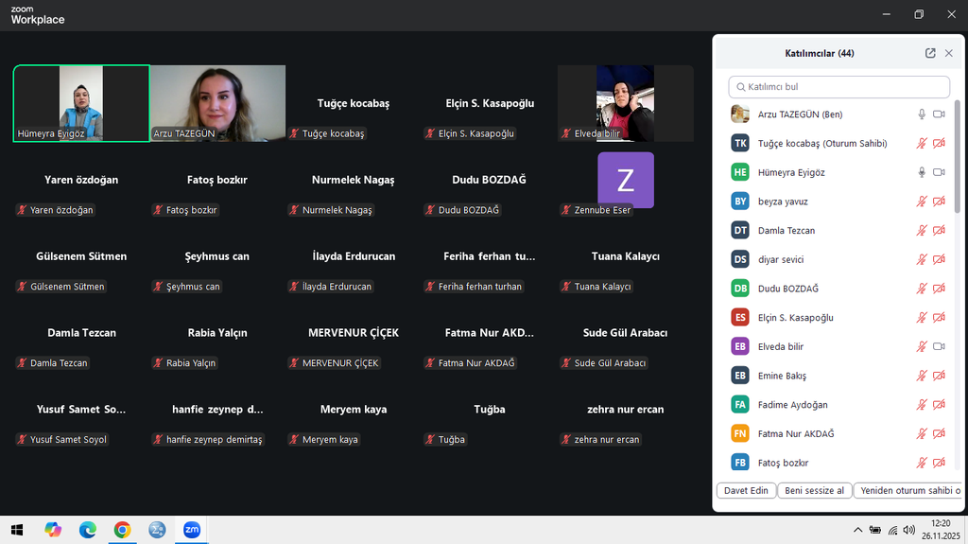The height and width of the screenshot is (544, 968).
Task: Toggle microphone icon next to Arzu TAZEGÜN
Action: [x=922, y=114]
